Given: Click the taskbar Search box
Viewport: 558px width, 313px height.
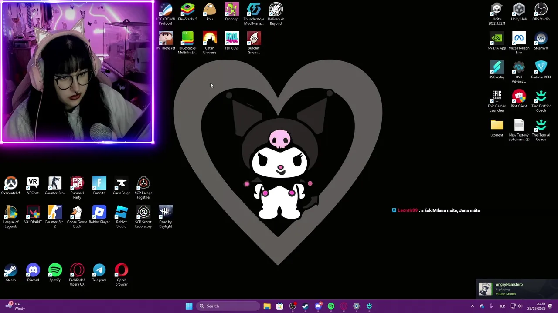Looking at the screenshot, I should click(228, 306).
